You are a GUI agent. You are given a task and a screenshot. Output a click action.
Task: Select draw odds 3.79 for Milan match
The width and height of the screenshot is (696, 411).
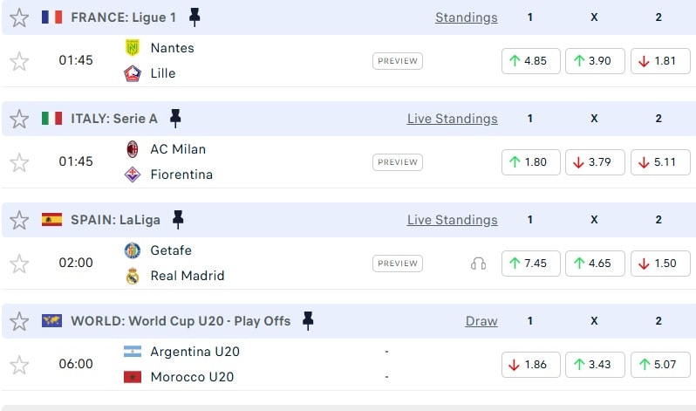click(595, 162)
